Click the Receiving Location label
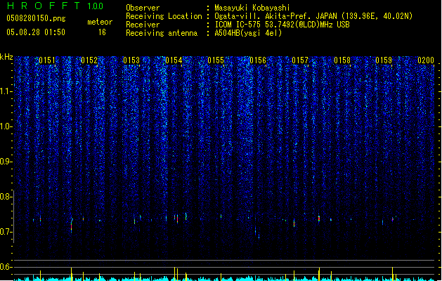442x281 pixels. point(164,16)
